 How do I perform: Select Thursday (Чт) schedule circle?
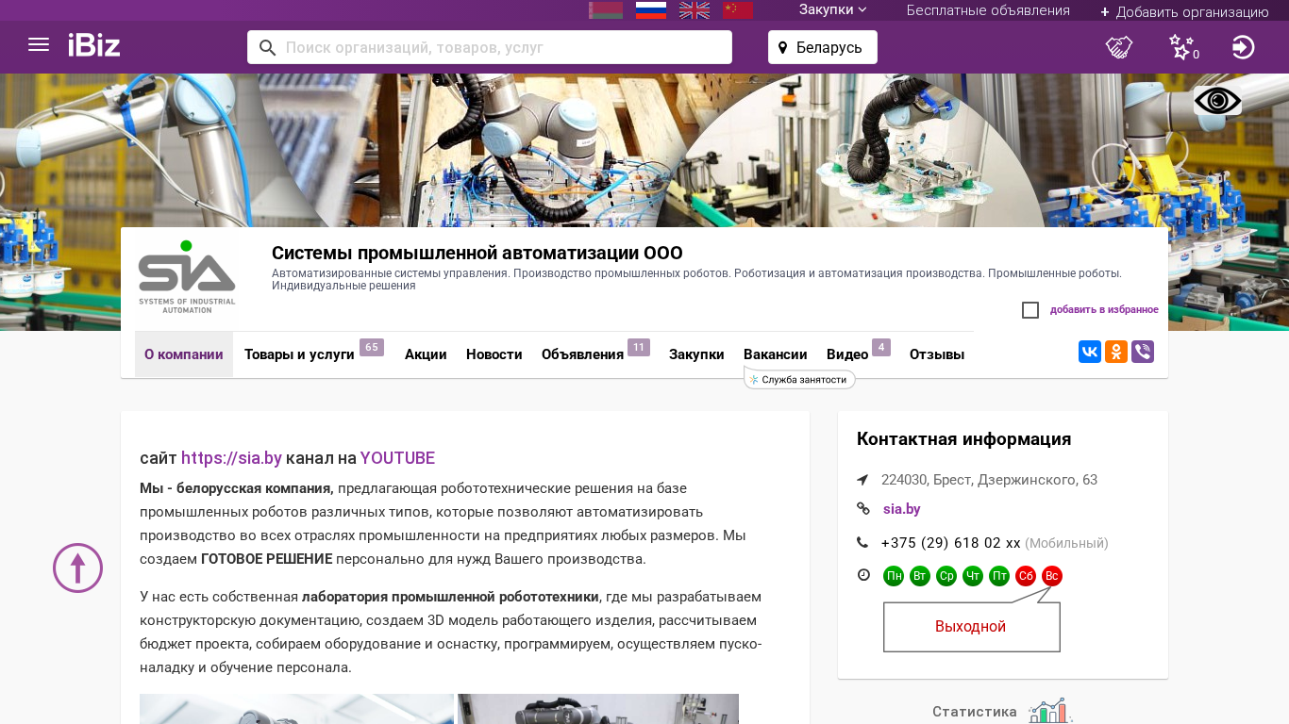[x=973, y=576]
